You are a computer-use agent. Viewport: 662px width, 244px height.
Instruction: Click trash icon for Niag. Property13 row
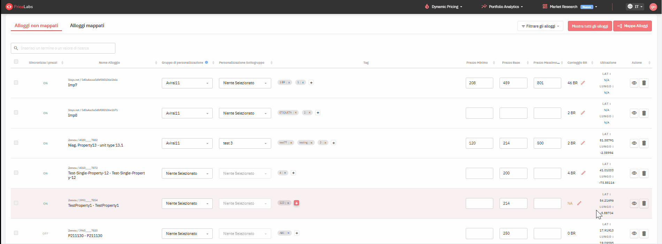coord(644,143)
